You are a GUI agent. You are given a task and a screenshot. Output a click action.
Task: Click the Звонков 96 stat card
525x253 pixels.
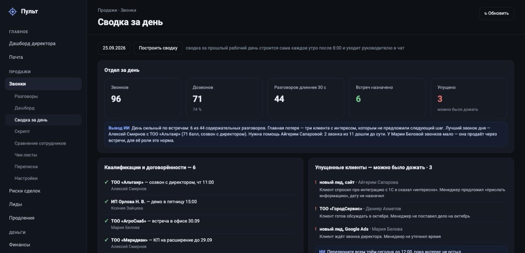[143, 98]
